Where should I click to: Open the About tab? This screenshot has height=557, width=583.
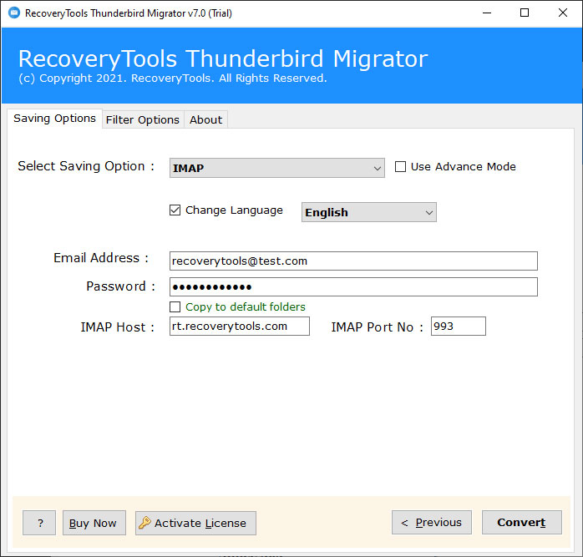(206, 119)
